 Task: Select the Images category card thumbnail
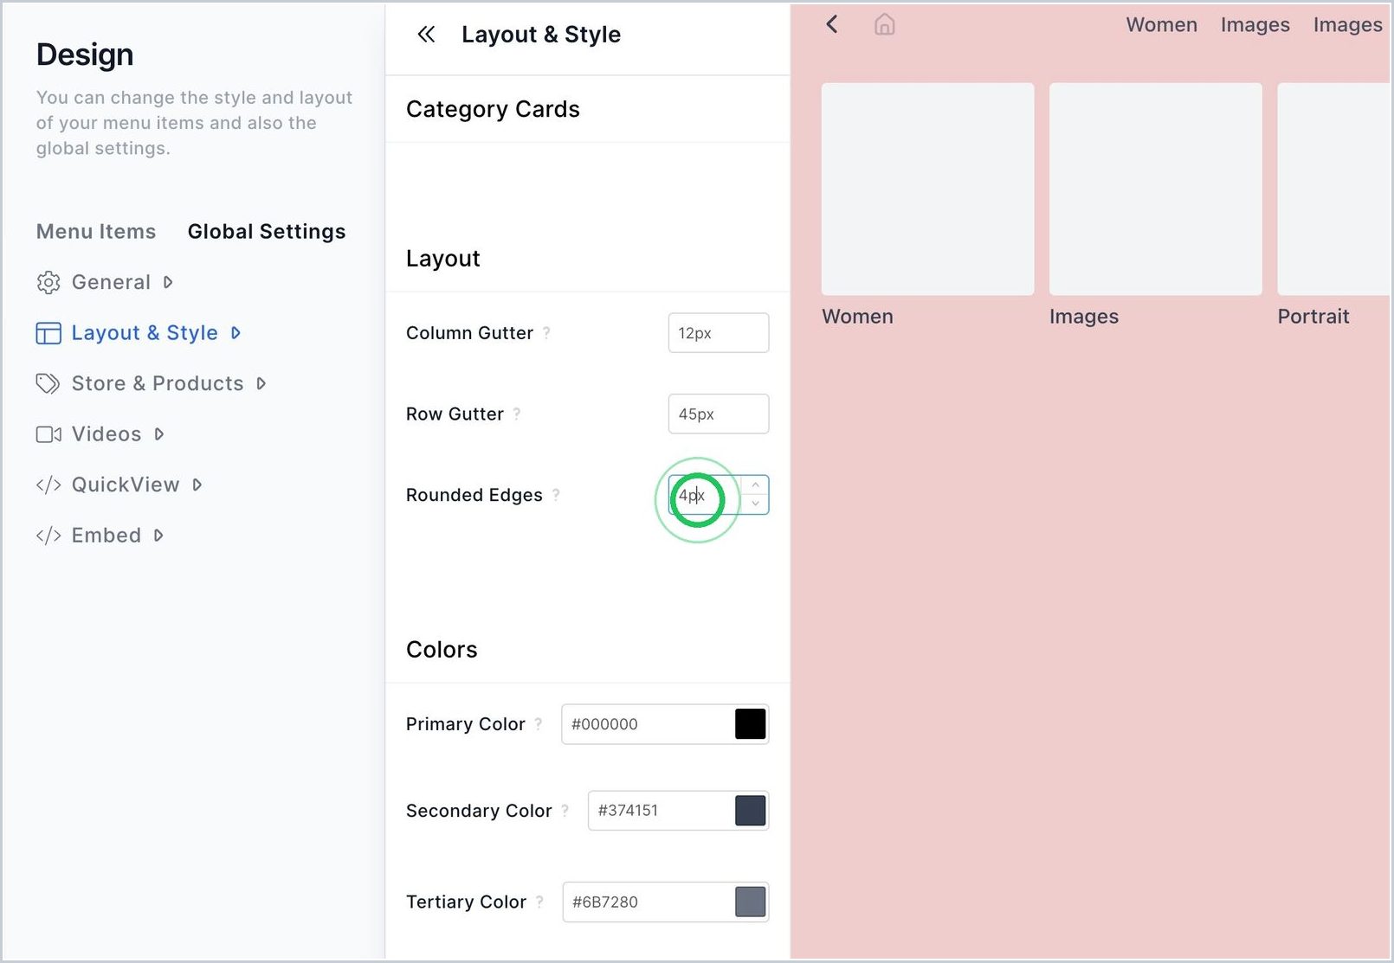(x=1155, y=189)
